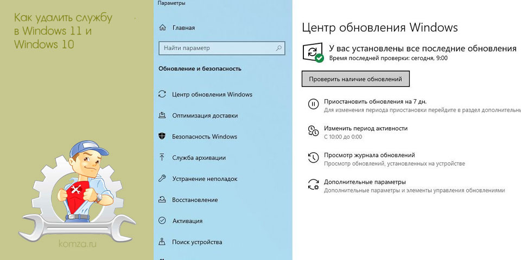Click the Параметры window title

click(171, 3)
